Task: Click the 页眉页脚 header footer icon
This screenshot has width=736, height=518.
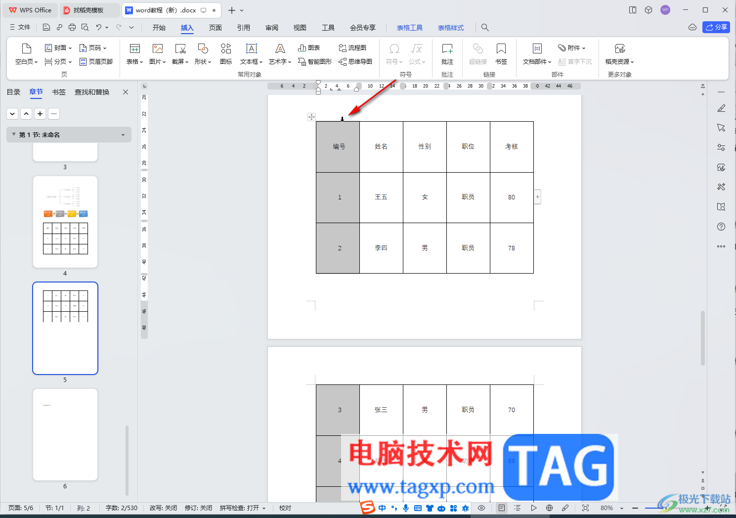Action: (96, 62)
